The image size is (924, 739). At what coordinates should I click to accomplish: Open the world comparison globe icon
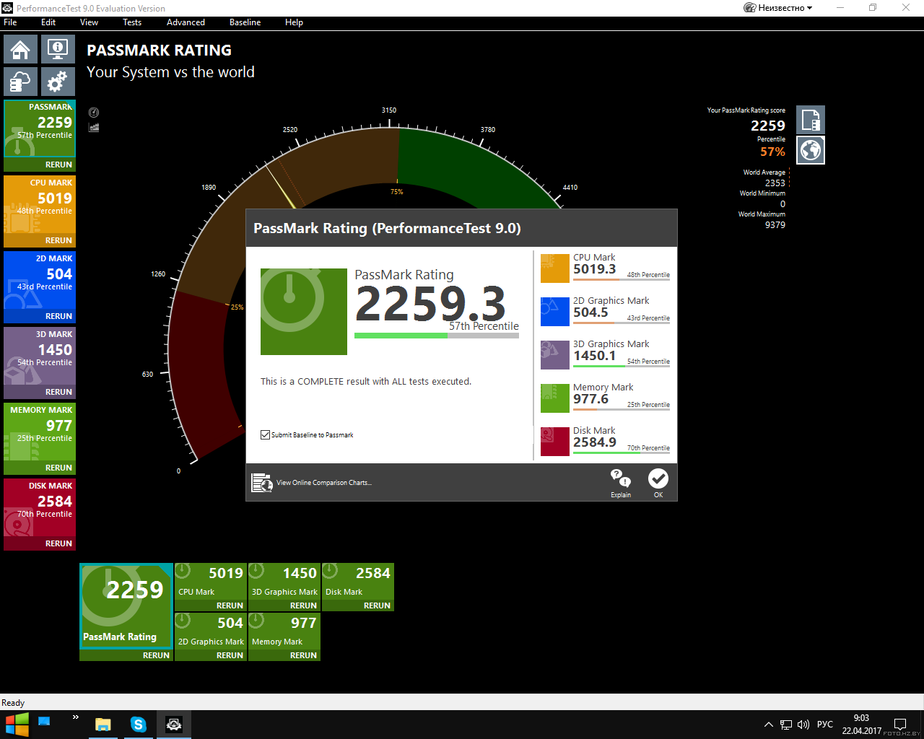coord(811,150)
